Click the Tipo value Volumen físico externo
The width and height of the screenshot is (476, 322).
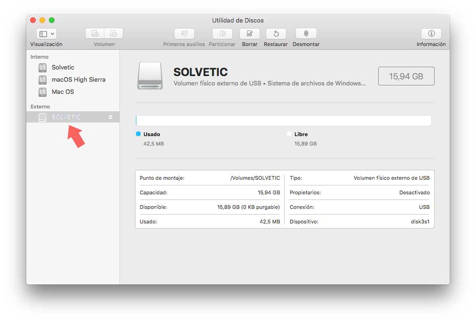point(392,178)
